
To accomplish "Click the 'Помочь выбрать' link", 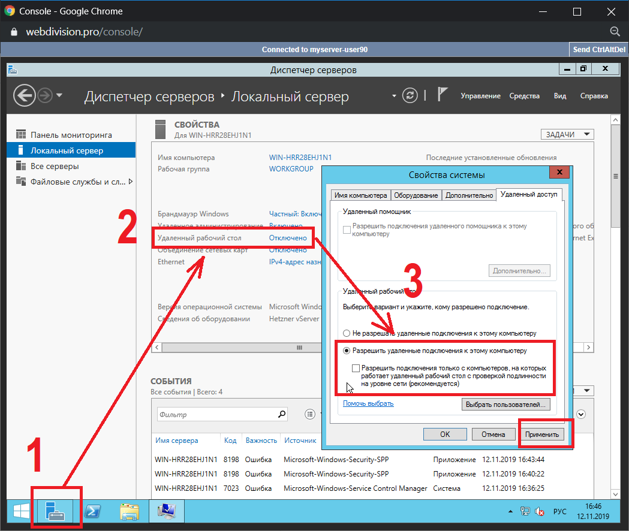I will (368, 404).
